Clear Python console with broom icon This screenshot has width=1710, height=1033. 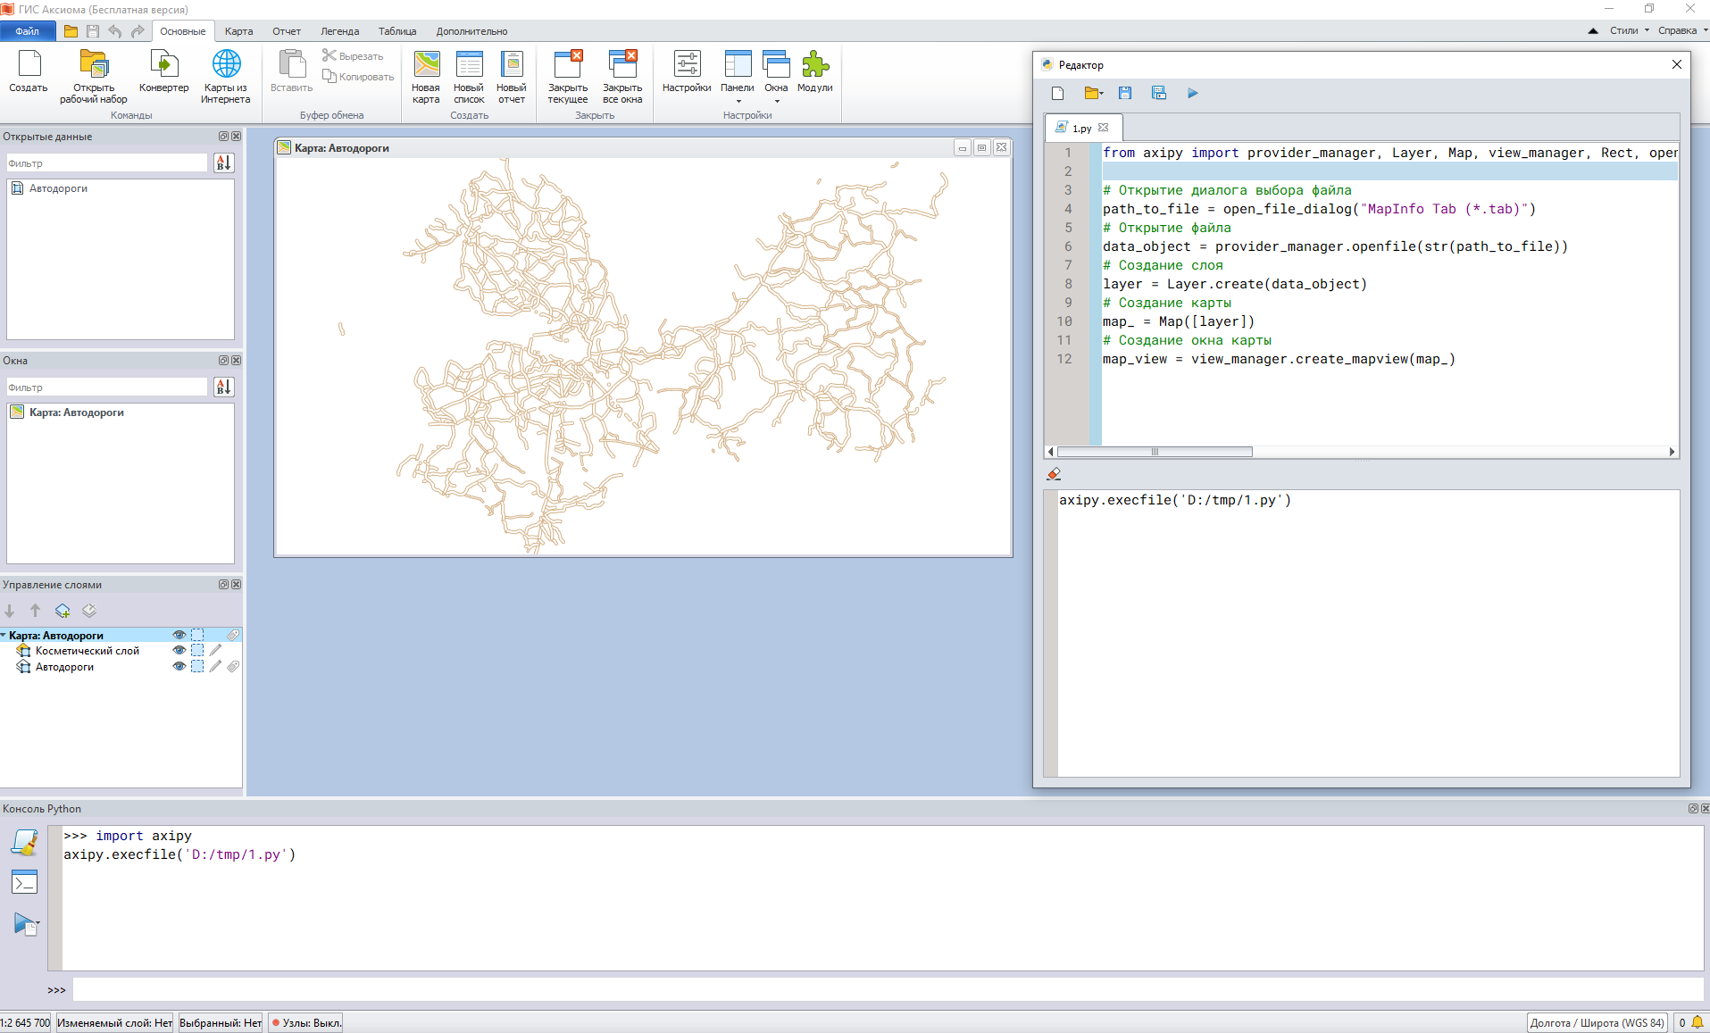tap(25, 842)
